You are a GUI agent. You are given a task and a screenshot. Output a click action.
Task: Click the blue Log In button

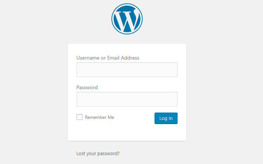click(166, 118)
